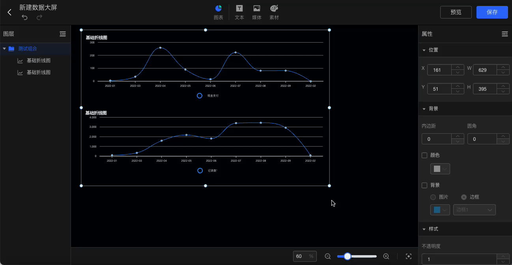
Task: Enable the 颜色 checkbox
Action: tap(424, 155)
